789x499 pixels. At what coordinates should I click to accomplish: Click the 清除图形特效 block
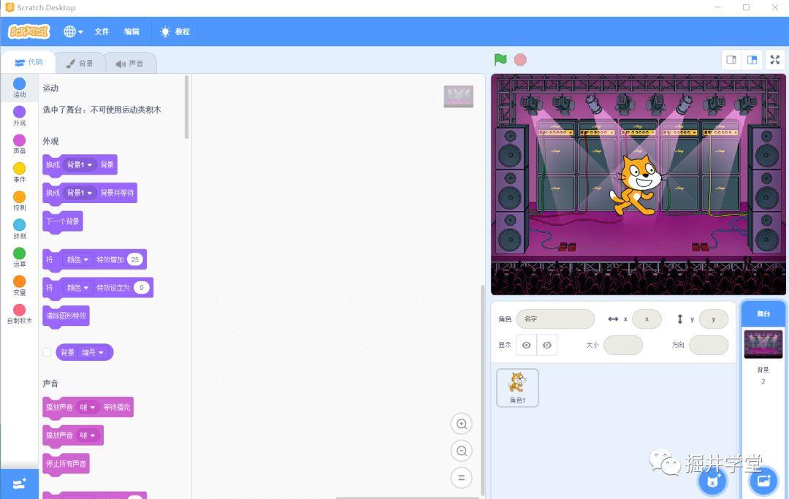(66, 316)
